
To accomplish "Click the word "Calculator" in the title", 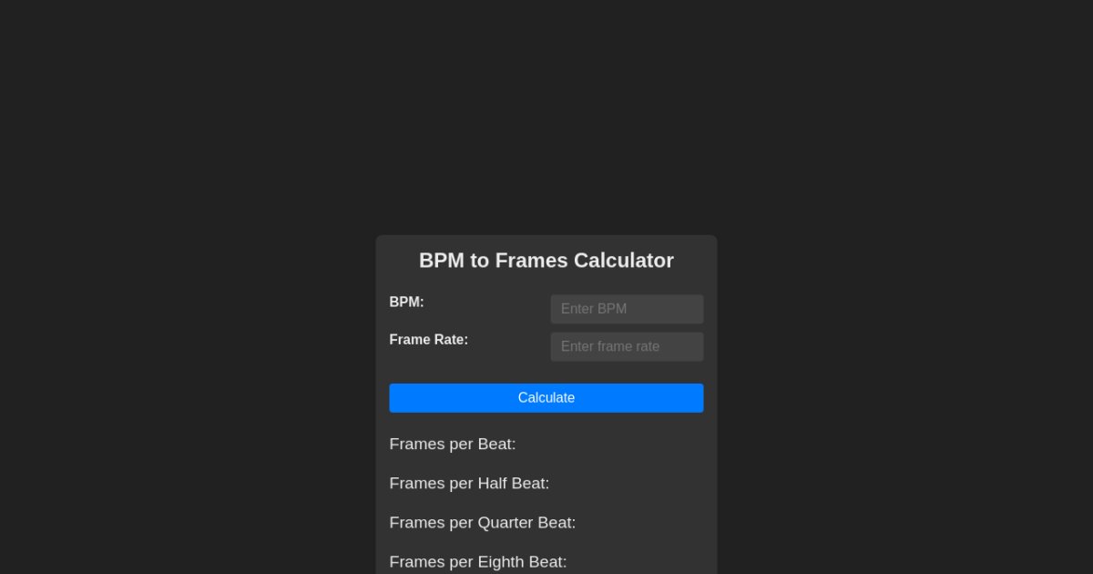I will (x=624, y=261).
